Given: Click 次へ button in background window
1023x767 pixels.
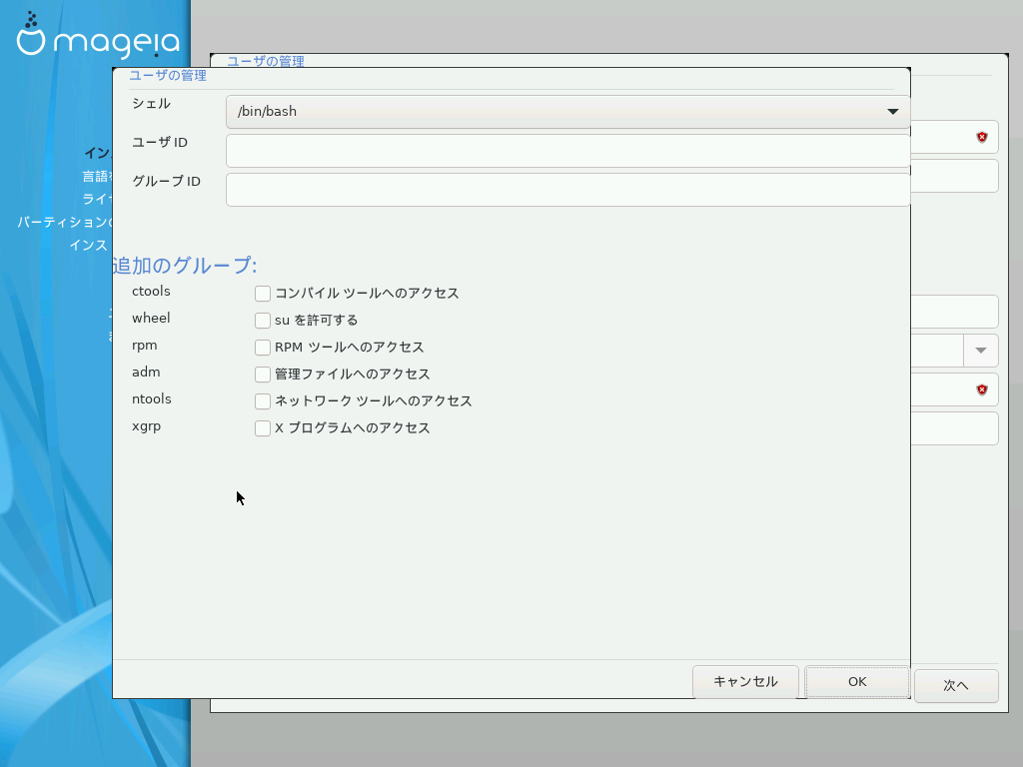Looking at the screenshot, I should click(x=956, y=685).
